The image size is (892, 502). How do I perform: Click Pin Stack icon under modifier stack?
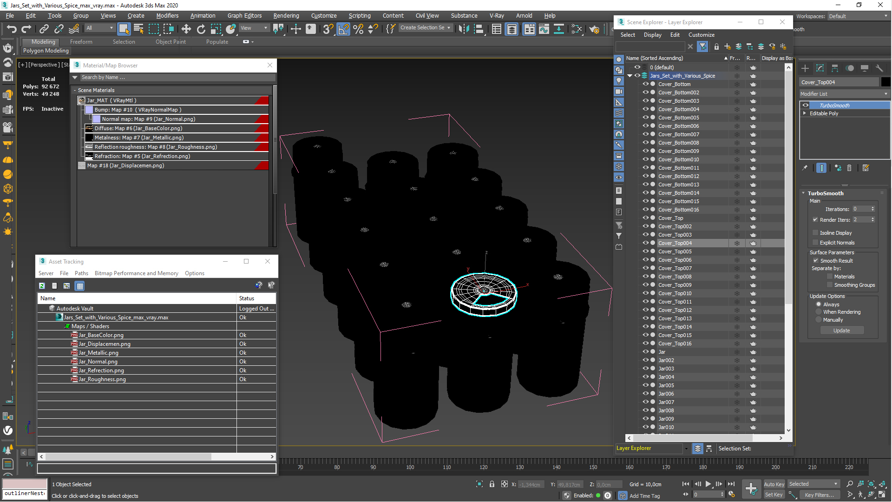click(x=805, y=168)
